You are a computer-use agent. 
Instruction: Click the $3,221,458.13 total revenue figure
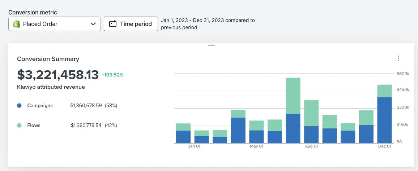point(58,75)
